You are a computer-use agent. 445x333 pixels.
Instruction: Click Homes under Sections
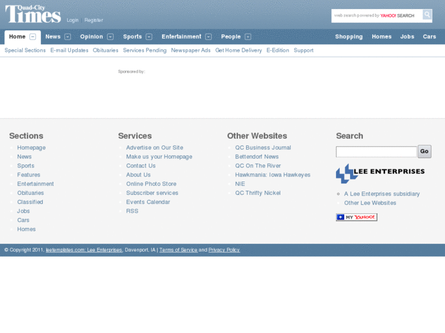(26, 229)
